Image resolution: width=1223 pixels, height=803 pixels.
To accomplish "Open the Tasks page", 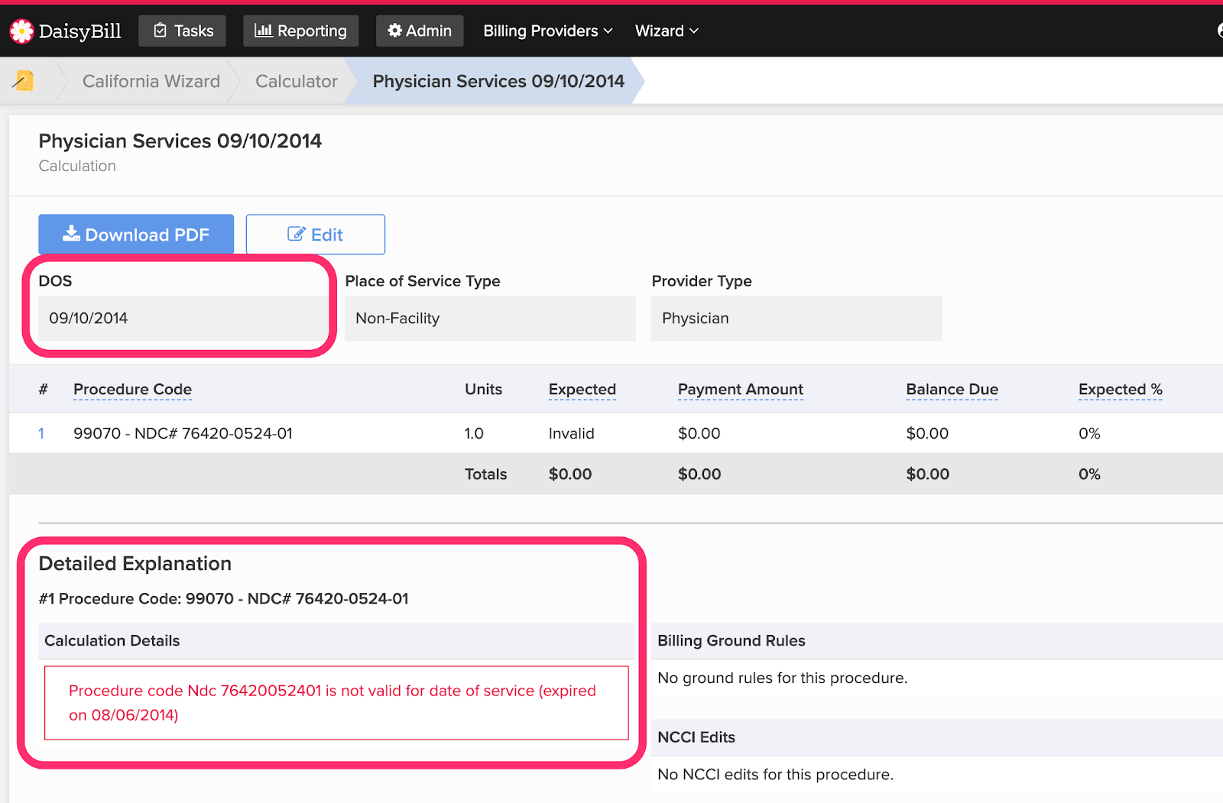I will (x=183, y=31).
